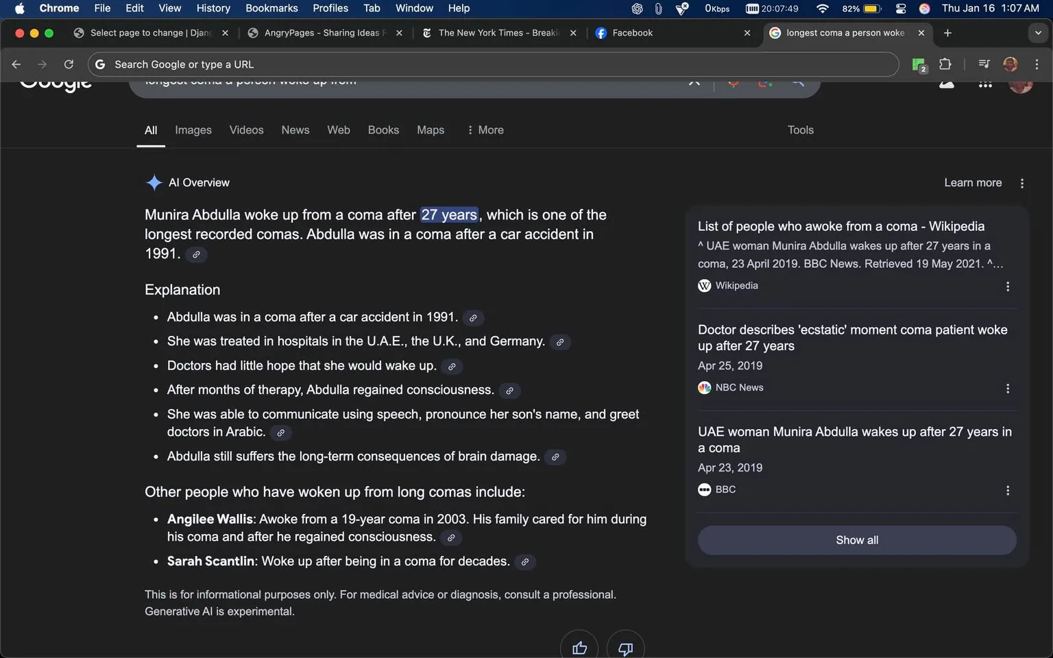This screenshot has width=1053, height=658.
Task: Click the thumbs down feedback icon
Action: pos(625,648)
